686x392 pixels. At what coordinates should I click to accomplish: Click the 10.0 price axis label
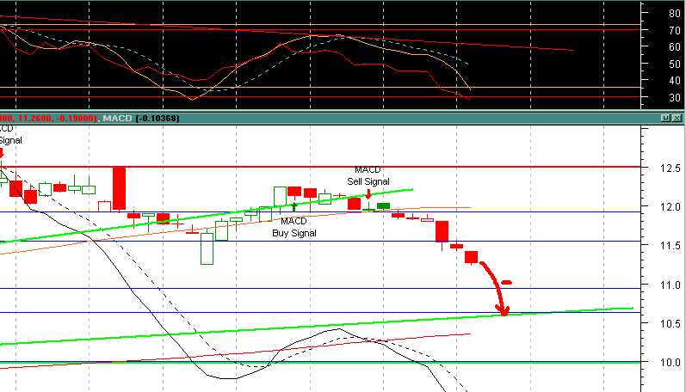[671, 363]
